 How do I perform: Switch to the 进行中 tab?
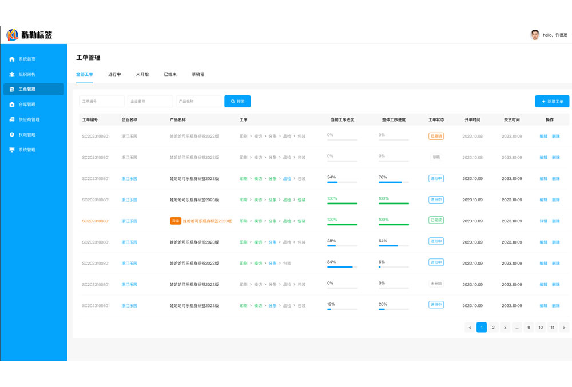click(114, 74)
